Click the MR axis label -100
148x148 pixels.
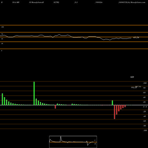(x=145, y=131)
